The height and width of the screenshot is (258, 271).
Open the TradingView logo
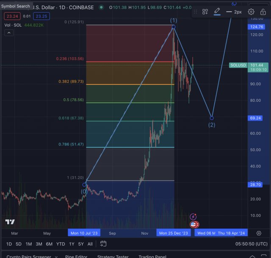[x=10, y=222]
